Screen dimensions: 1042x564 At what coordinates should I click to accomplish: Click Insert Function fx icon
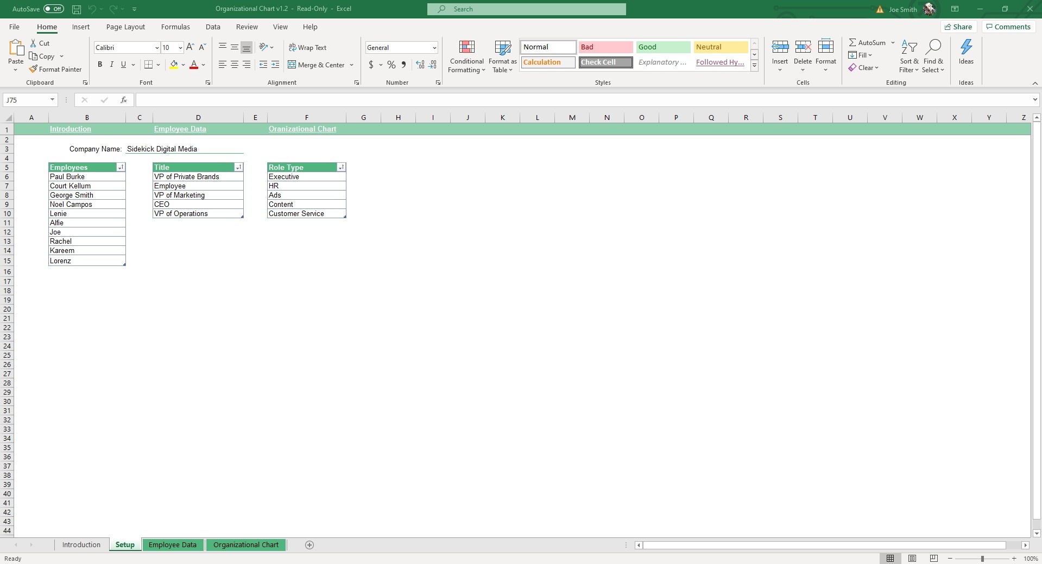point(124,100)
